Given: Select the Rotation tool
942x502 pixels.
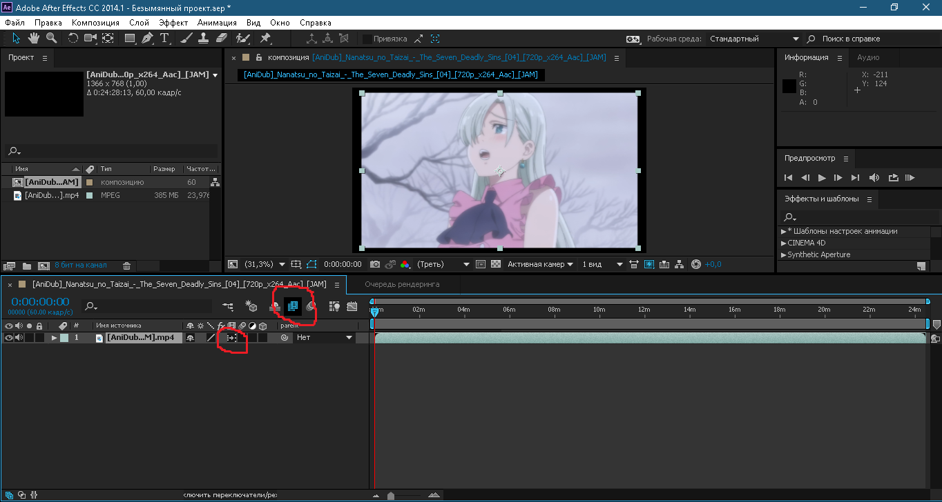Looking at the screenshot, I should tap(73, 39).
